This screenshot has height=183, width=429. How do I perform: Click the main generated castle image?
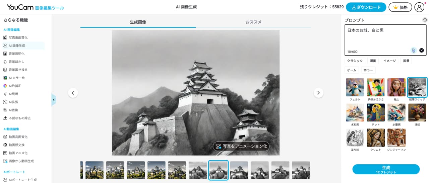coord(196,93)
